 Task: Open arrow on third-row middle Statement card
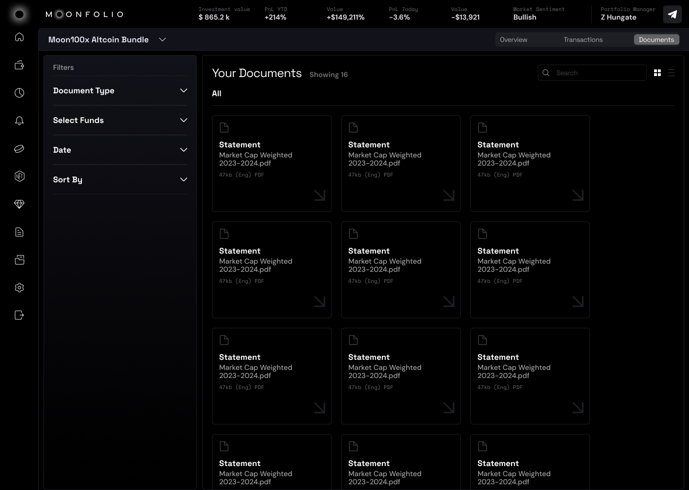(x=449, y=408)
